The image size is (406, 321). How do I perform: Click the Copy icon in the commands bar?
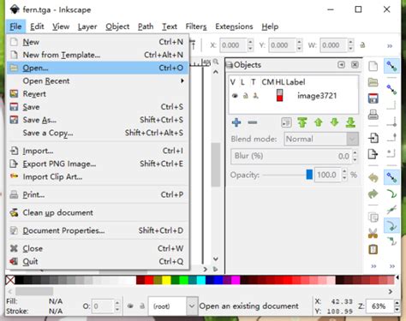coord(373,217)
